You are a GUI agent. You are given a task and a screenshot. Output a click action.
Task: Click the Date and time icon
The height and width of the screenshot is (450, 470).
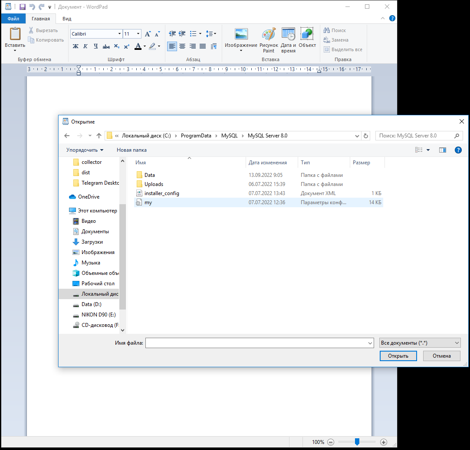[288, 41]
